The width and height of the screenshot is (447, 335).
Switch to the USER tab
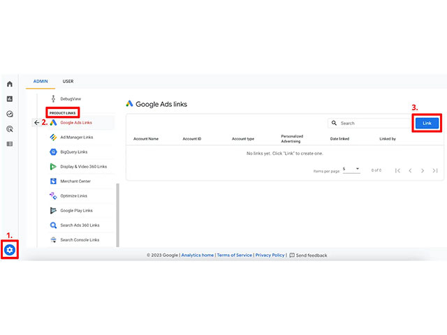pos(68,82)
